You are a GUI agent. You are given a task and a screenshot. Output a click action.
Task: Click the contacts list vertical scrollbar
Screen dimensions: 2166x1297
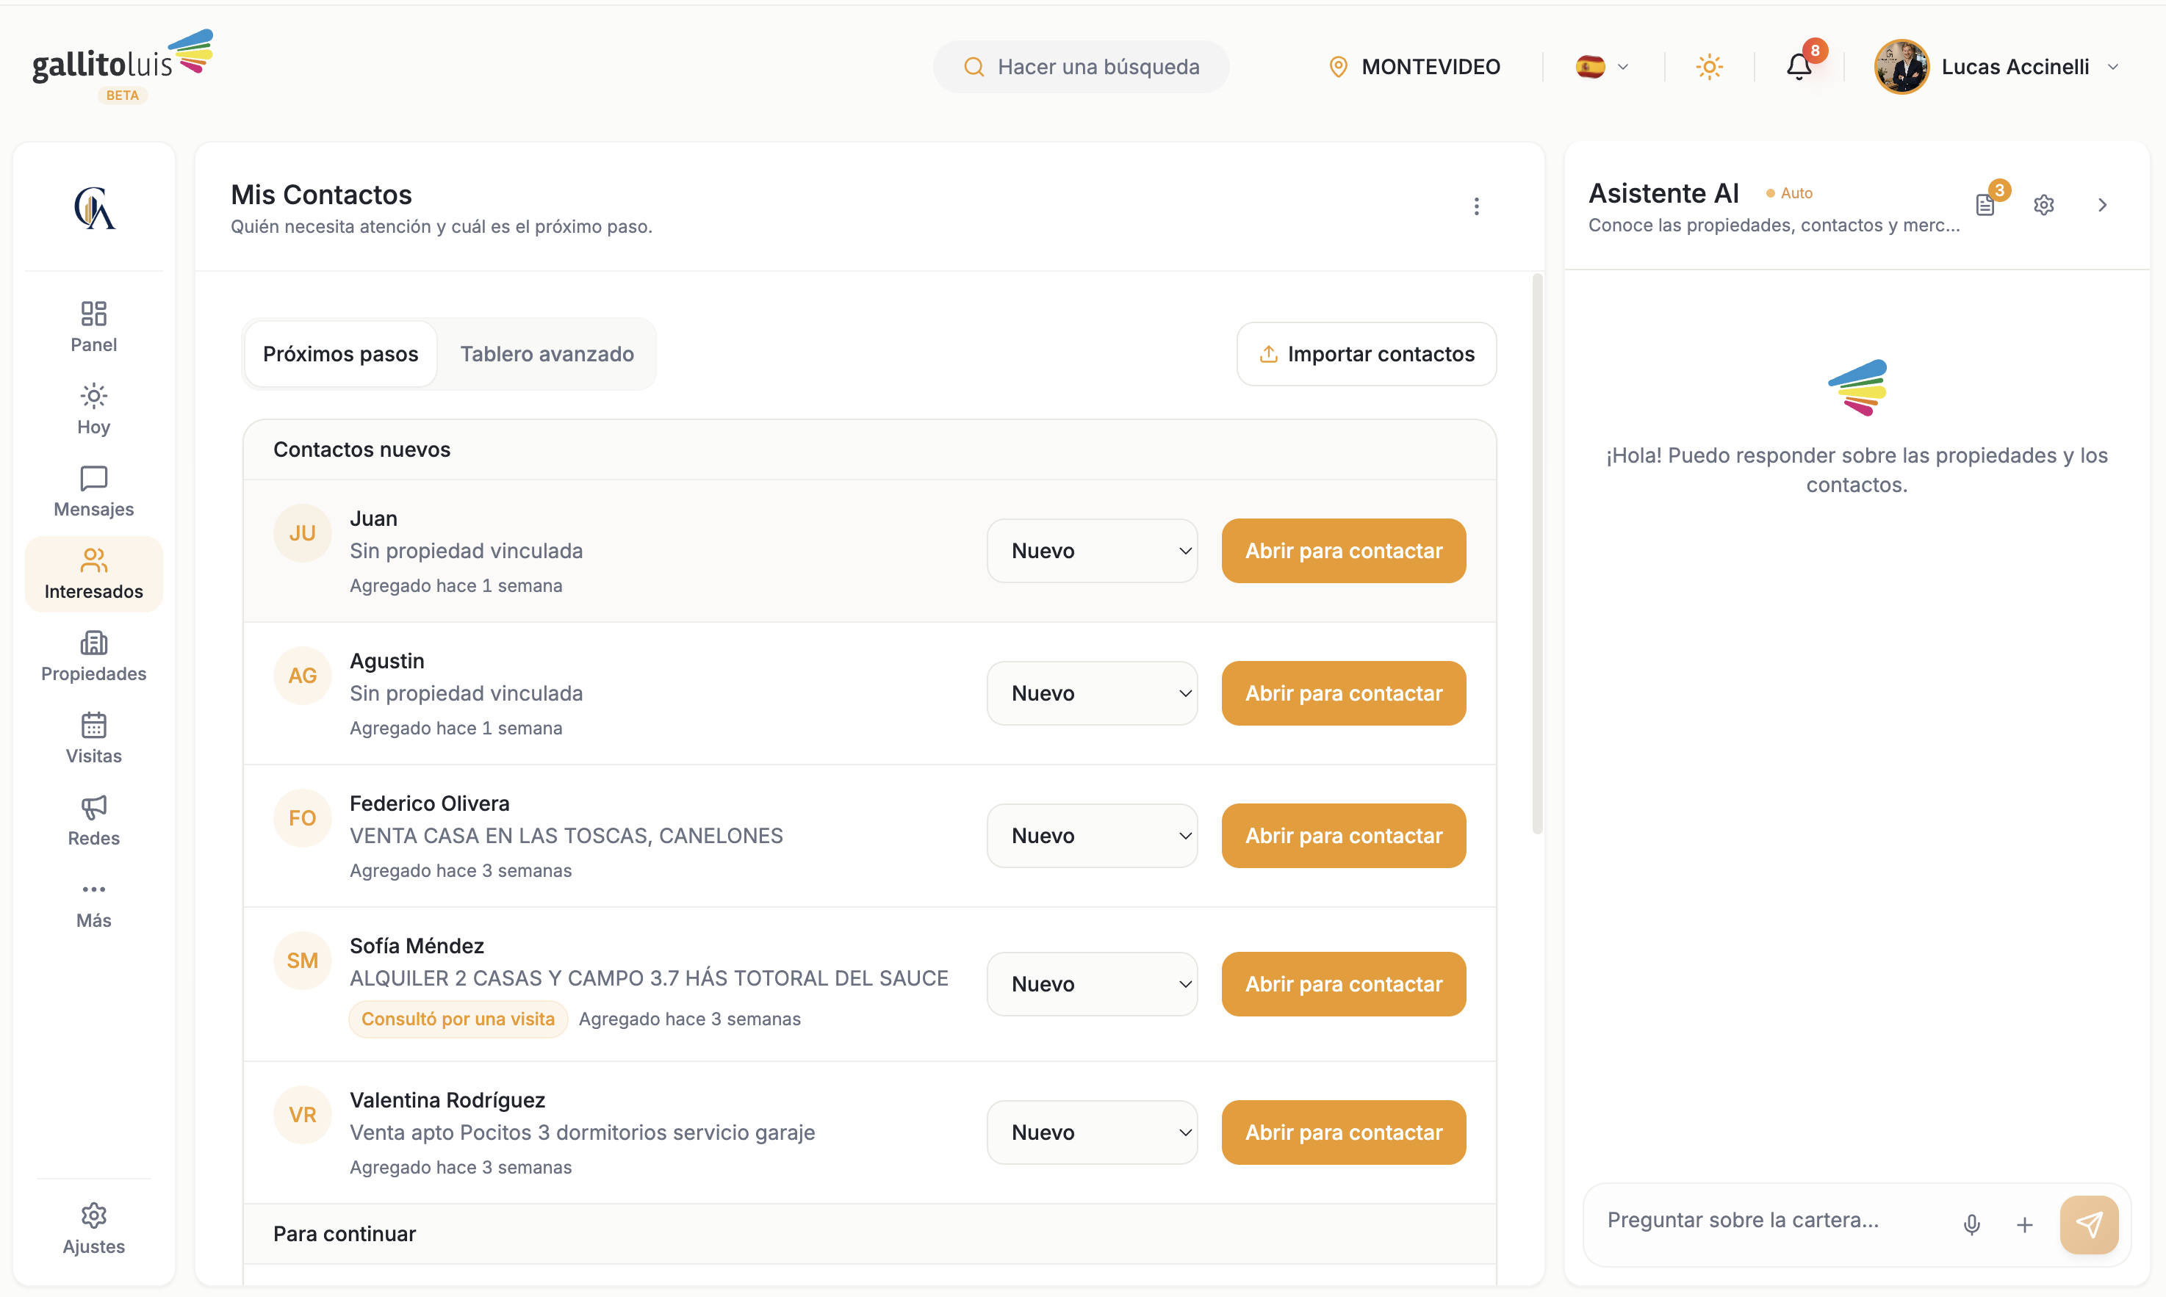[x=1536, y=555]
